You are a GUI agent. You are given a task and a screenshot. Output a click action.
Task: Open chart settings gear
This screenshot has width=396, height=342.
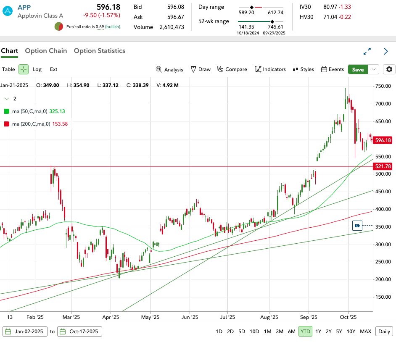coord(389,69)
